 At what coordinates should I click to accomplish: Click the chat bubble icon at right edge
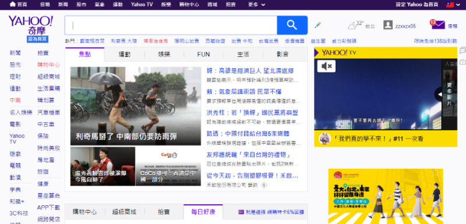click(463, 50)
